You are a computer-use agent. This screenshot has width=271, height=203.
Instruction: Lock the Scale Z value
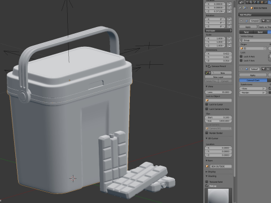tap(229, 46)
